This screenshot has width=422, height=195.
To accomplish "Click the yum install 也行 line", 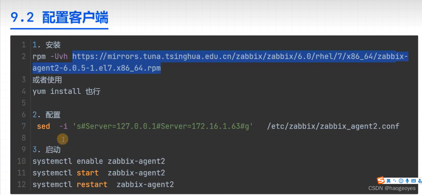I will (x=66, y=91).
